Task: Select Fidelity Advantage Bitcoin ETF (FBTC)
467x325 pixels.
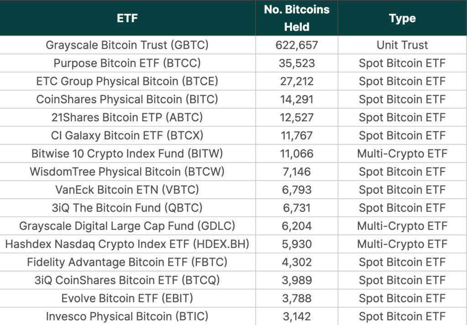Action: coord(127,262)
